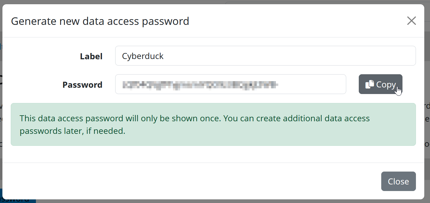Click the empty end of the Password field
The width and height of the screenshot is (430, 203).
click(314, 84)
